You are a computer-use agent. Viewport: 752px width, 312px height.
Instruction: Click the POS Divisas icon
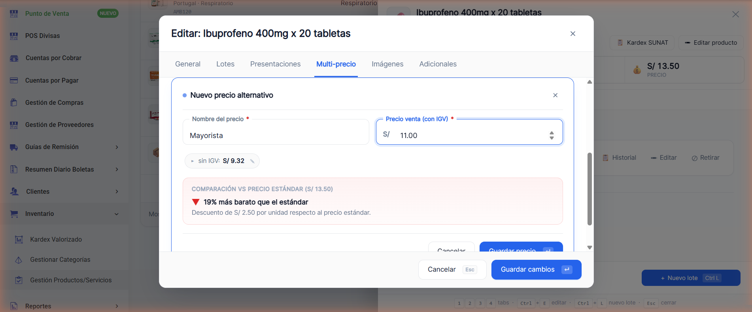pos(14,36)
